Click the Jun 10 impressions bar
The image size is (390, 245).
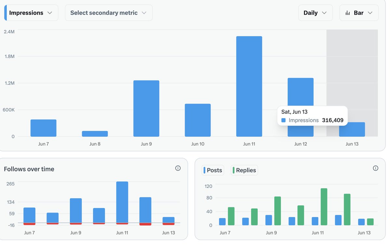coord(198,120)
